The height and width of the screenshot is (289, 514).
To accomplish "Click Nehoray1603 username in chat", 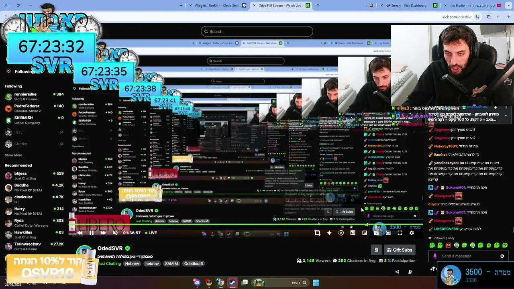I will (x=446, y=147).
